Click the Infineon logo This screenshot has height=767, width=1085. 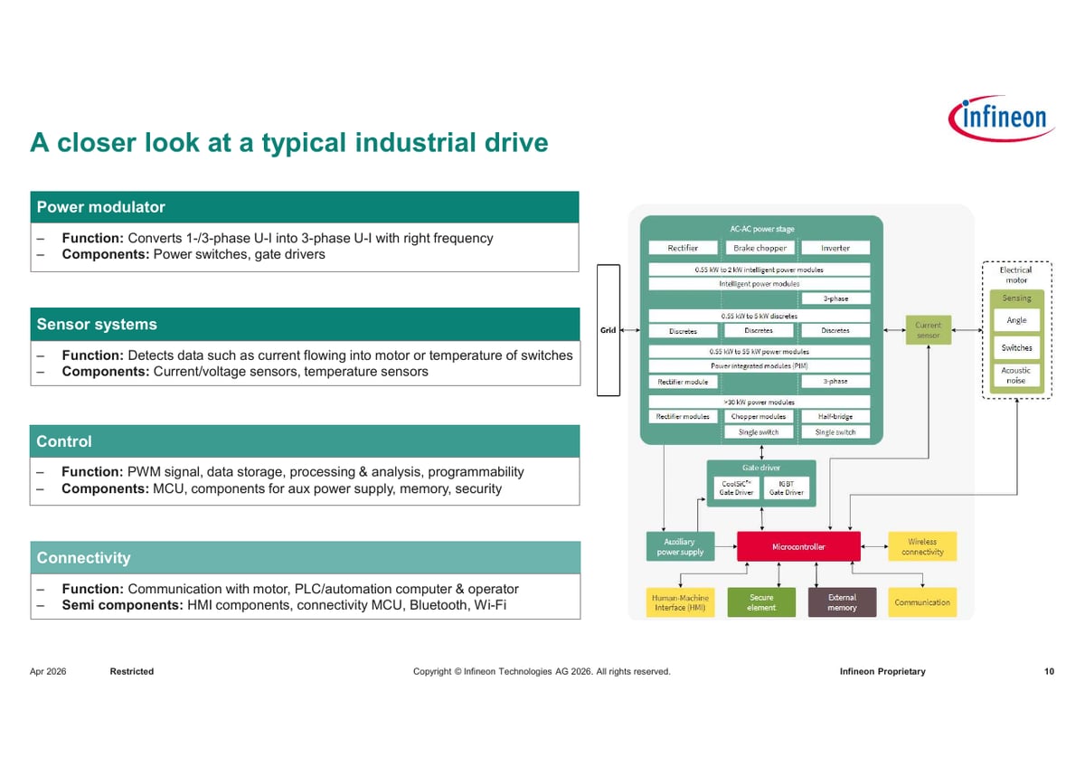[1001, 118]
